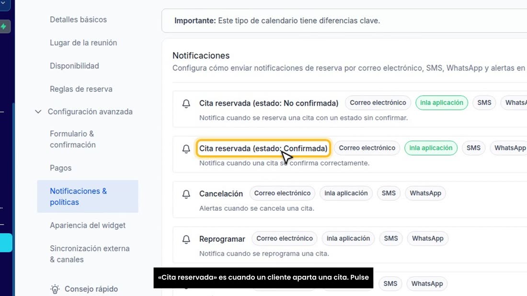
Task: Toggle WhatsApp chip for Reprogramar
Action: point(427,239)
